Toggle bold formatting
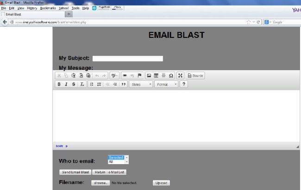Viewport: 301px width, 190px height. 59,84
